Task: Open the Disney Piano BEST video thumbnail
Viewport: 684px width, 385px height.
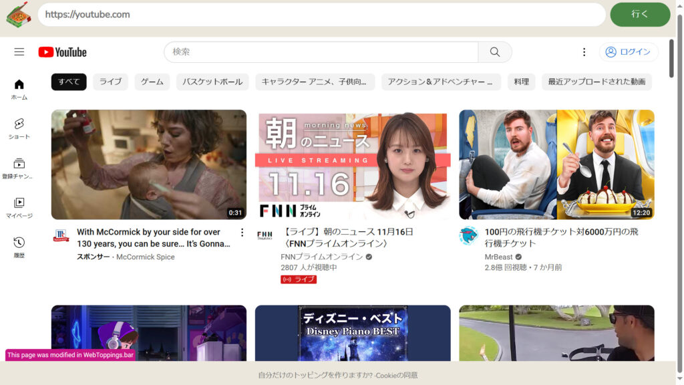Action: (353, 333)
